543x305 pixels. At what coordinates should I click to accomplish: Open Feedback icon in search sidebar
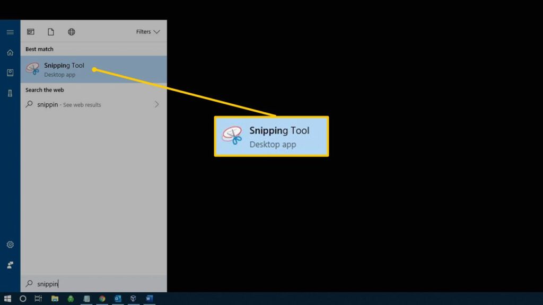pos(10,265)
